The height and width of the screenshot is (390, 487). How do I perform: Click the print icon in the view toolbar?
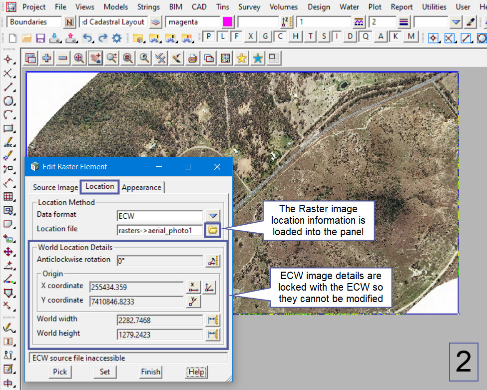193,58
